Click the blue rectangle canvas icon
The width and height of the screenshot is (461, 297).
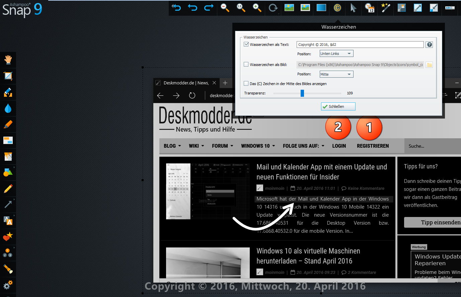click(x=321, y=7)
